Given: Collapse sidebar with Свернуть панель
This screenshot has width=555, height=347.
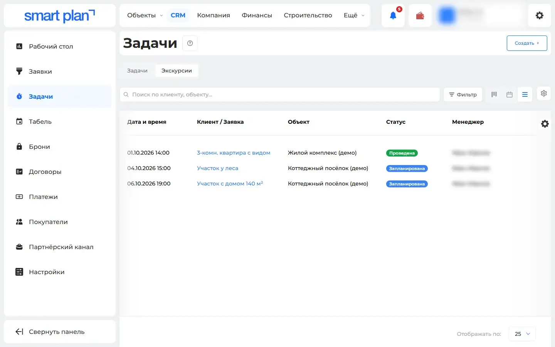Looking at the screenshot, I should pyautogui.click(x=60, y=332).
